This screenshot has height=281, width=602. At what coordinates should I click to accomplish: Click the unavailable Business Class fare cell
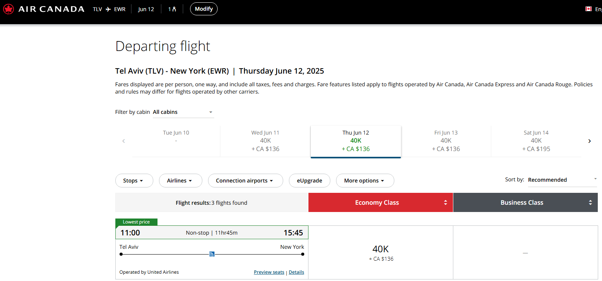[525, 253]
